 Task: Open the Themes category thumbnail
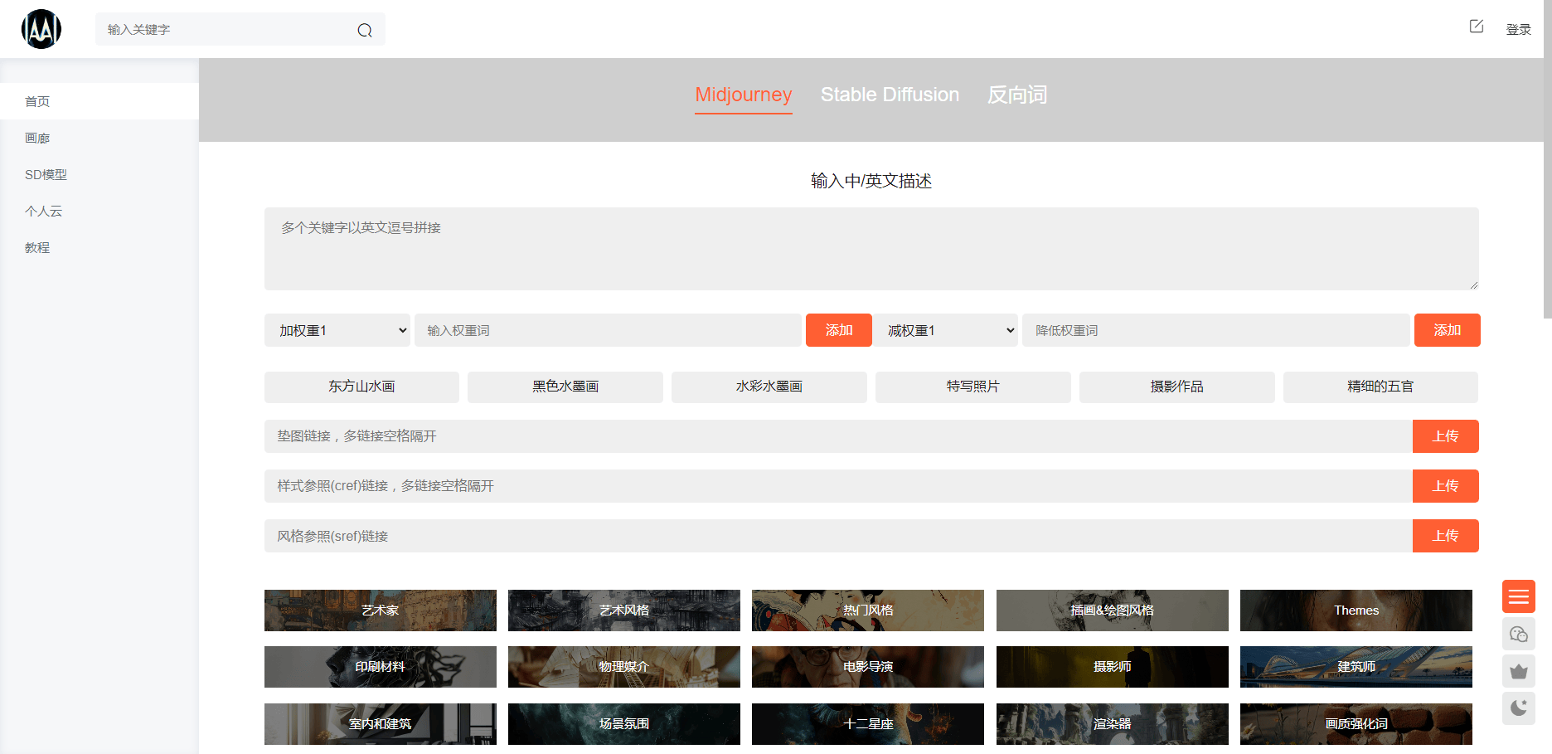(x=1356, y=610)
